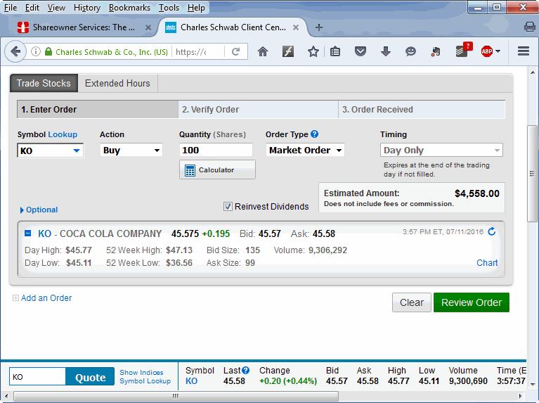Open the Firefox hamburger menu
This screenshot has width=539, height=403.
click(523, 51)
